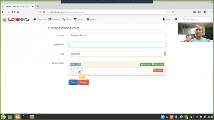Image resolution: width=214 pixels, height=120 pixels.
Task: Switch to Firefox in the taskbar
Action: (x=17, y=117)
